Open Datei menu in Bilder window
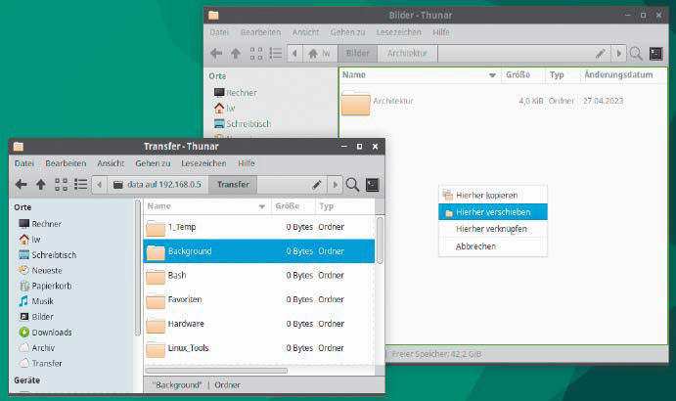Viewport: 676px width, 401px height. [219, 32]
